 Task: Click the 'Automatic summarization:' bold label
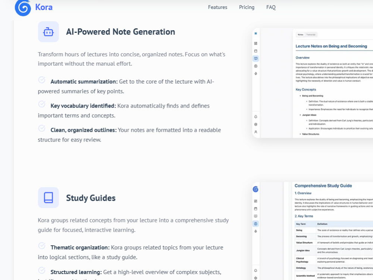point(84,82)
